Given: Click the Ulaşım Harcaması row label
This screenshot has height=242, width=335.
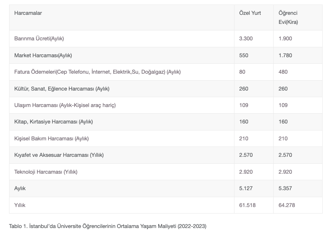Looking at the screenshot, I should click(x=65, y=105).
